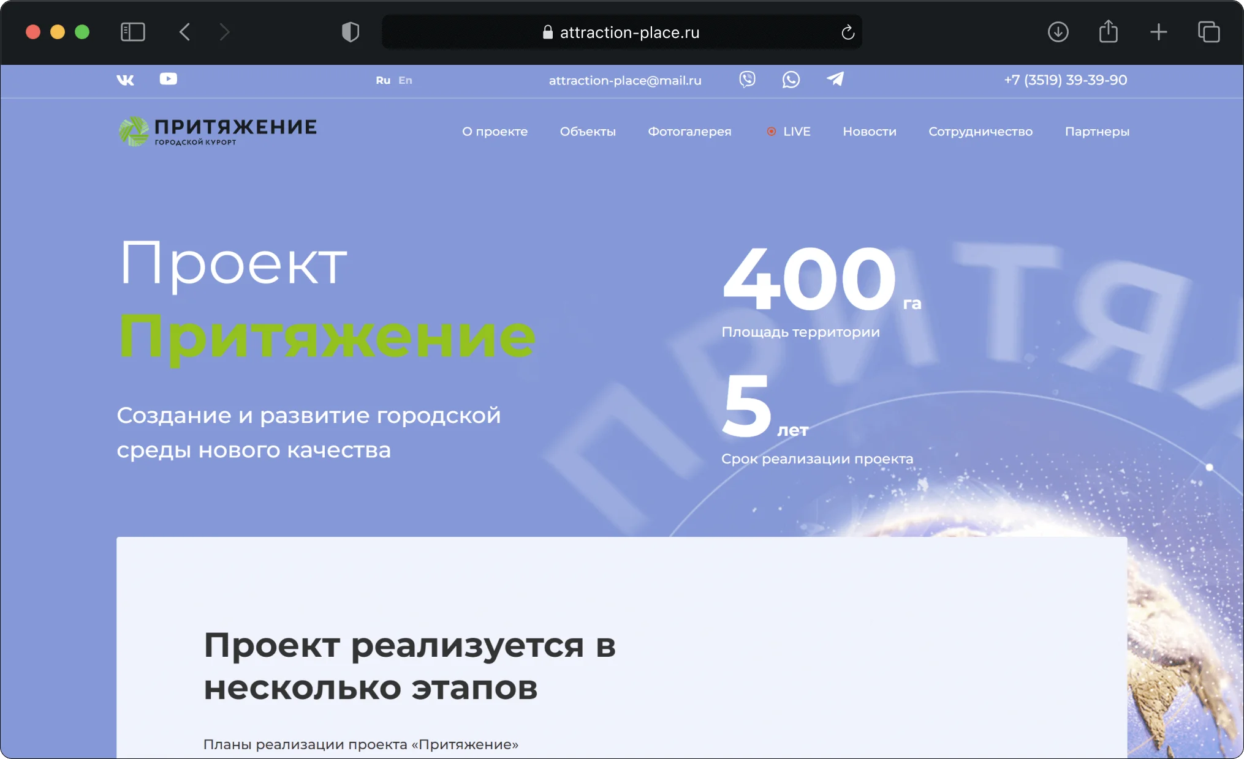The width and height of the screenshot is (1244, 759).
Task: Open Telegram contact icon
Action: point(835,79)
